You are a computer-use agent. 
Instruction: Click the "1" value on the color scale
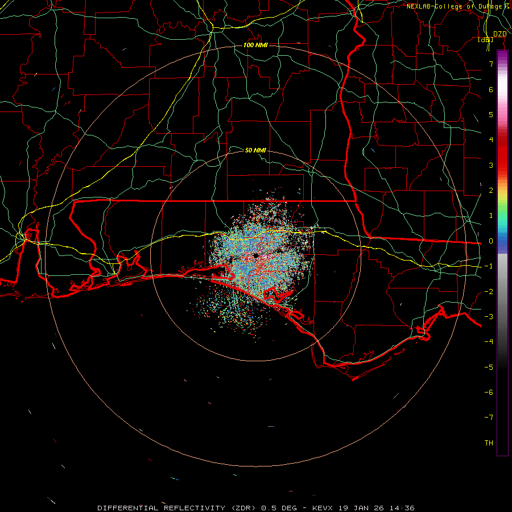pyautogui.click(x=491, y=216)
